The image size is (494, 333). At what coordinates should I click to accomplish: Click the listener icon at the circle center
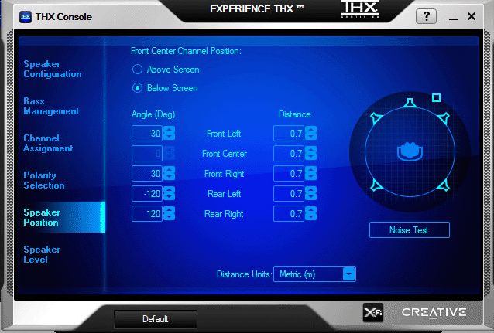pyautogui.click(x=409, y=151)
